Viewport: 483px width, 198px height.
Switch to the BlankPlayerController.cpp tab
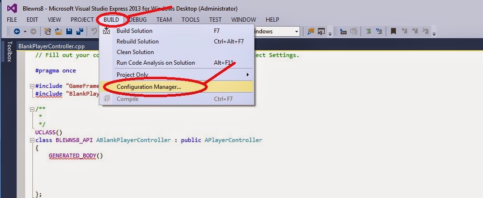(x=51, y=46)
